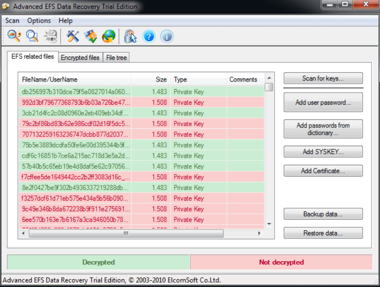
Task: Click the globe with arrows icon
Action: (109, 36)
